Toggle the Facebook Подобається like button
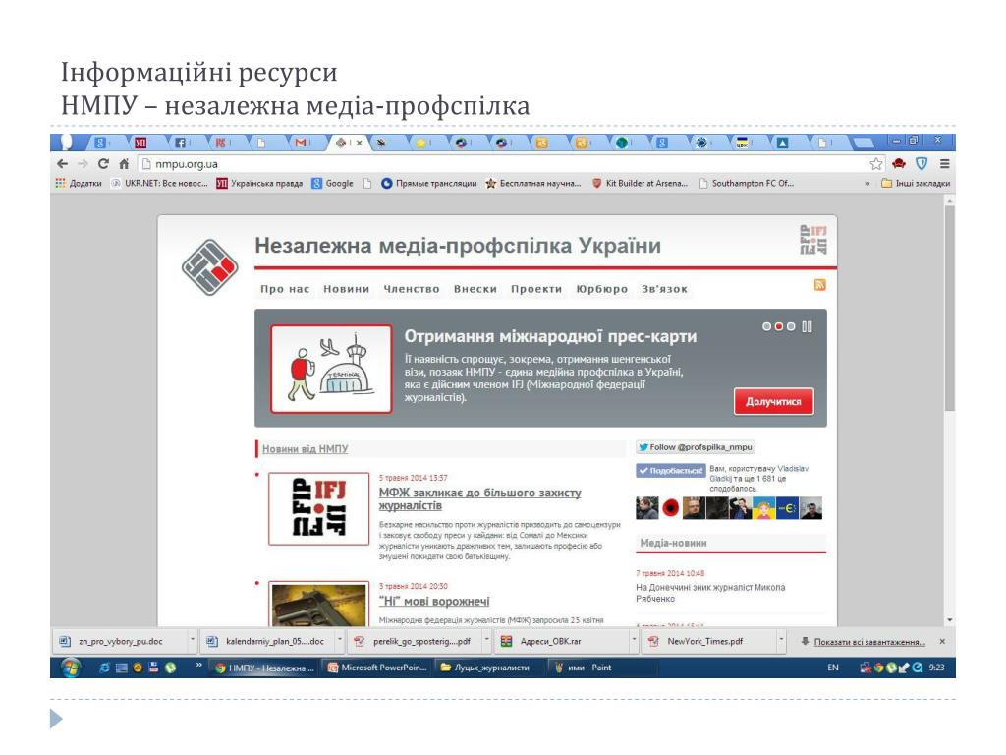Image resolution: width=1006 pixels, height=755 pixels. 670,471
